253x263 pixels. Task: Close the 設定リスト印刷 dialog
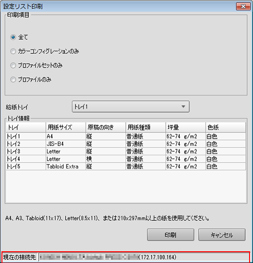point(243,6)
